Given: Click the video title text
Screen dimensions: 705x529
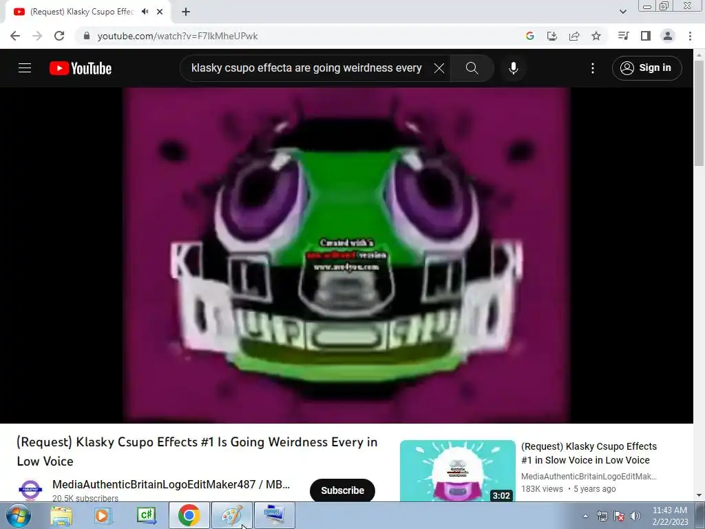Looking at the screenshot, I should (x=197, y=451).
